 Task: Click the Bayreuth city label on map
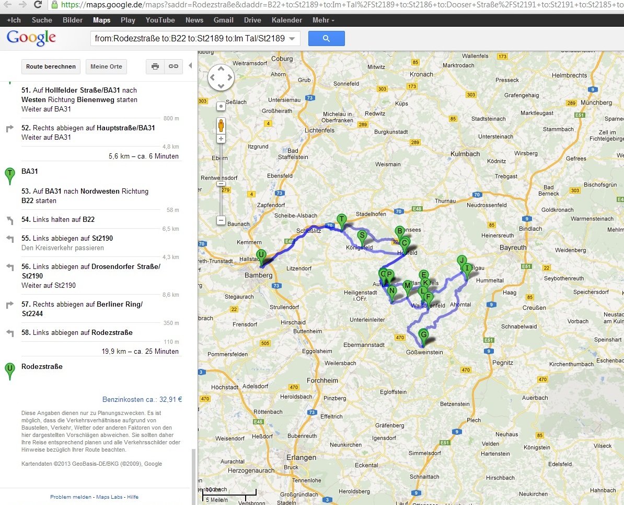click(513, 248)
